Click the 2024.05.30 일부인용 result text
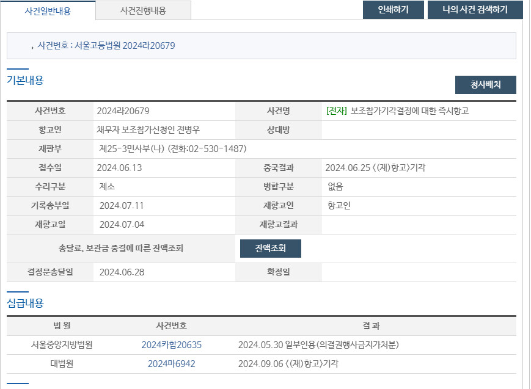The width and height of the screenshot is (531, 389). (x=318, y=345)
